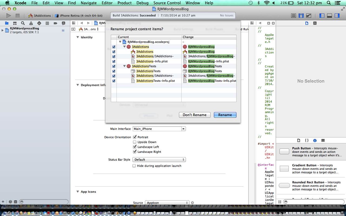Open the App Icons Source dropdown
Screen dimensions: 346x216
coord(167,203)
